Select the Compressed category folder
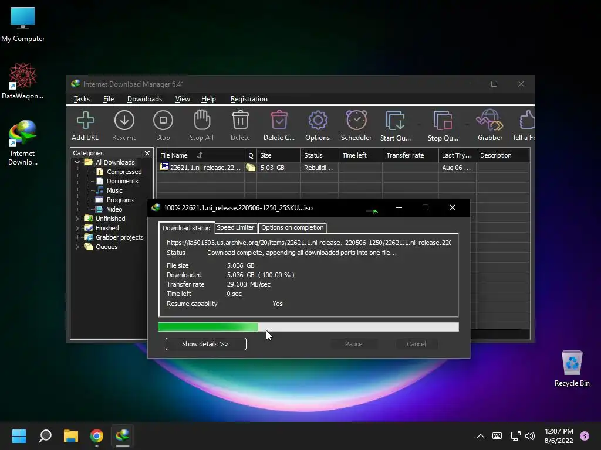Viewport: 601px width, 450px height. point(124,172)
